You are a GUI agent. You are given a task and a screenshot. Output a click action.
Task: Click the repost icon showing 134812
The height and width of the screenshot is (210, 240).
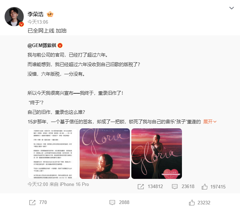tap(141, 187)
